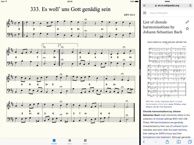Open the BWV 364 score thumbnail
The image size is (194, 145).
click(167, 70)
